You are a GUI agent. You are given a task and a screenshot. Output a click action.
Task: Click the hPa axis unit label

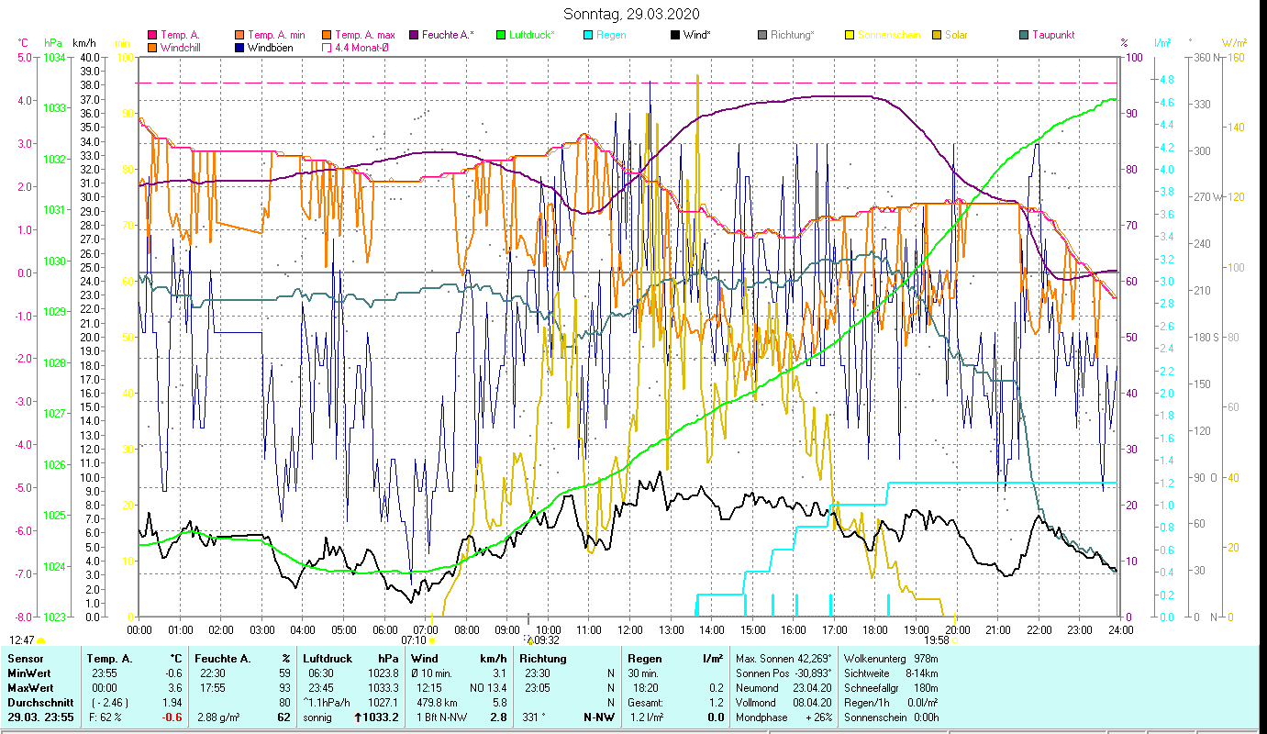(53, 43)
